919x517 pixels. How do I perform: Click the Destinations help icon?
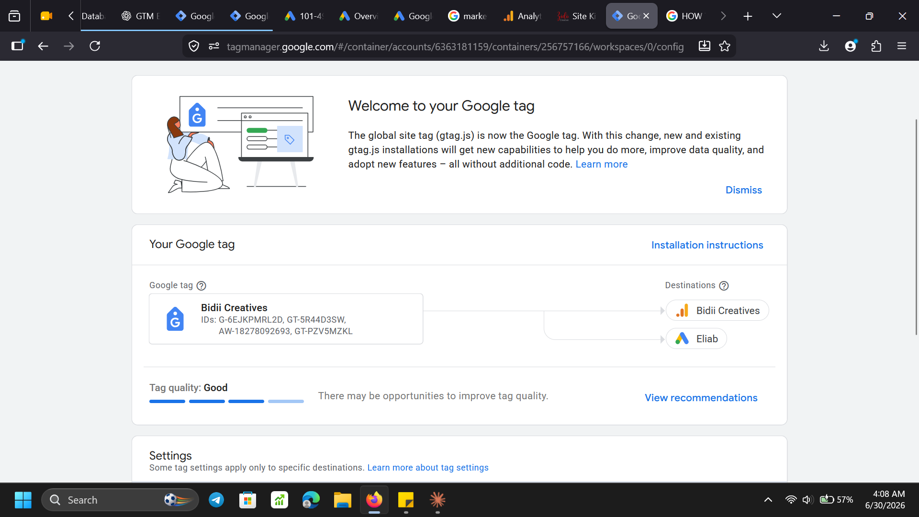pyautogui.click(x=724, y=286)
